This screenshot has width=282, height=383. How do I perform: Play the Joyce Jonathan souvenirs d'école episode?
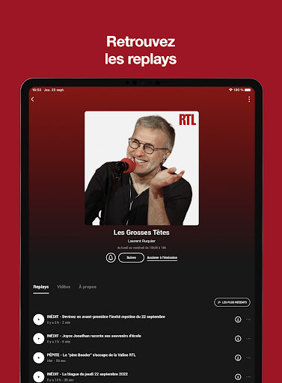point(39,339)
